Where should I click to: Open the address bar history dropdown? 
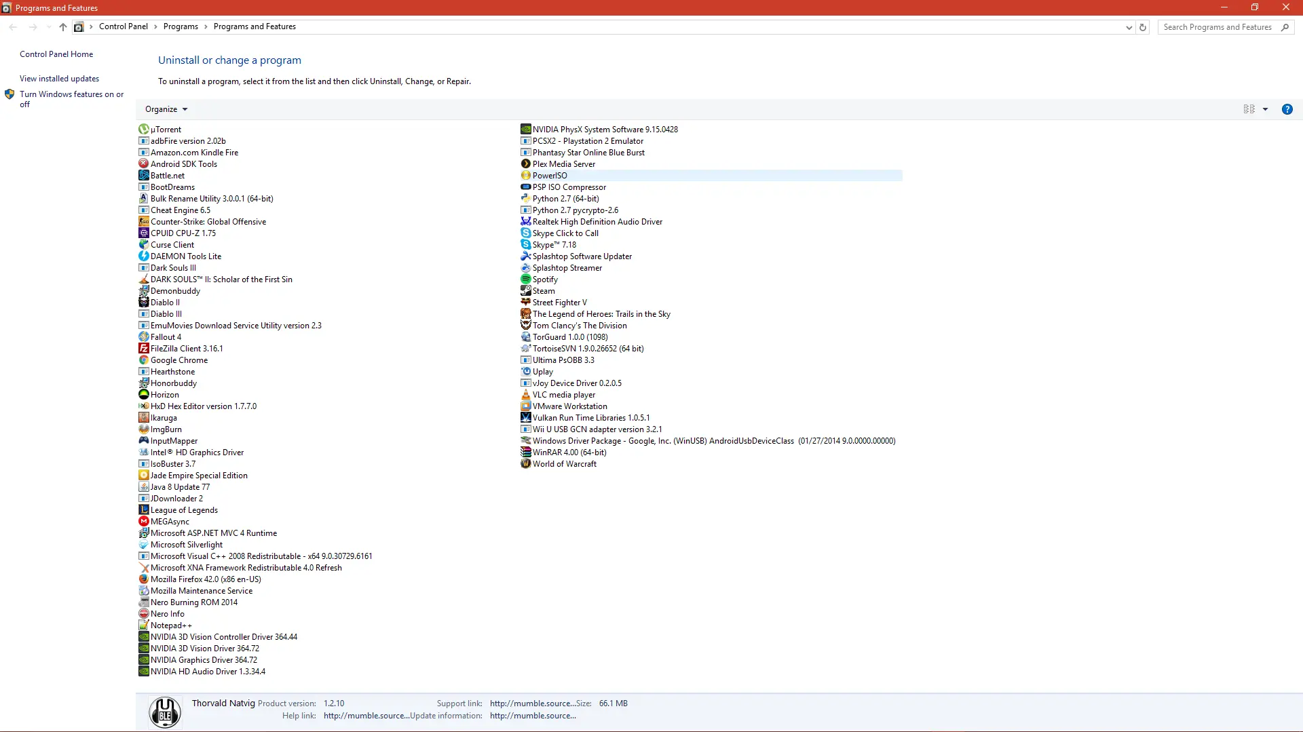point(1129,27)
